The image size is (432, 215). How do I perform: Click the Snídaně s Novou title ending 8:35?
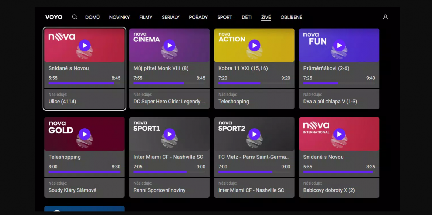coord(323,157)
